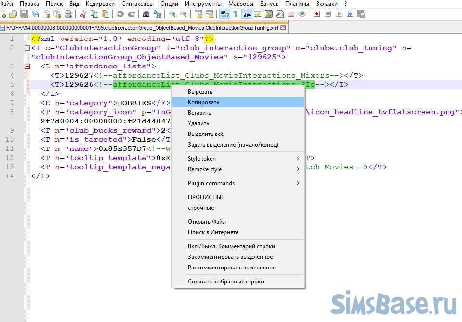
Task: Click line number 7 in the margin
Action: (x=12, y=103)
